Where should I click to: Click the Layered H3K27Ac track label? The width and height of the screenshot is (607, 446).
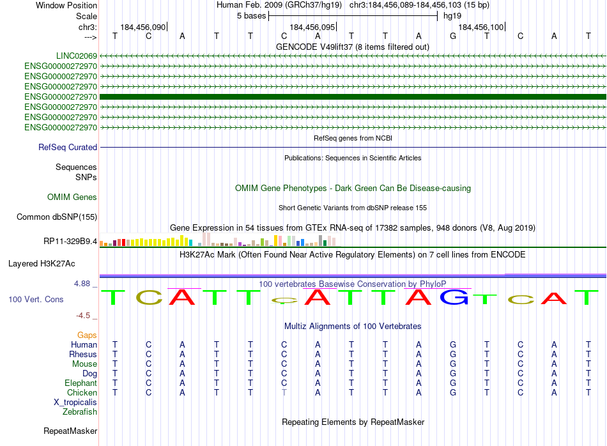point(42,264)
